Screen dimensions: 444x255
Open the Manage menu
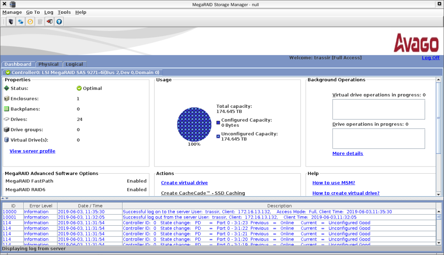point(12,12)
